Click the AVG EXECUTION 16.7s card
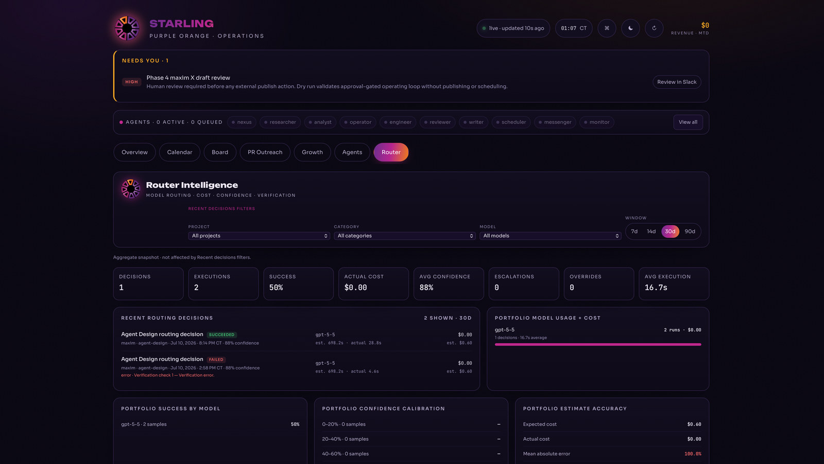This screenshot has width=824, height=464. pyautogui.click(x=674, y=283)
